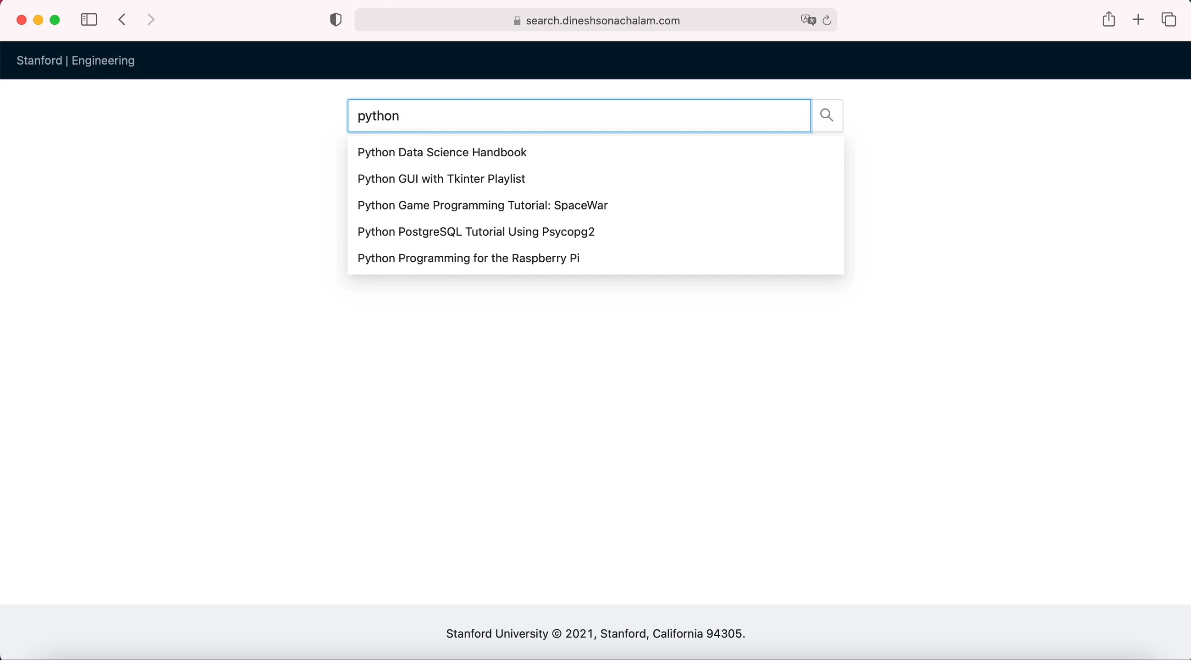1191x660 pixels.
Task: Select "Python PostgreSQL Tutorial Using Psycopg2" suggestion
Action: 476,231
